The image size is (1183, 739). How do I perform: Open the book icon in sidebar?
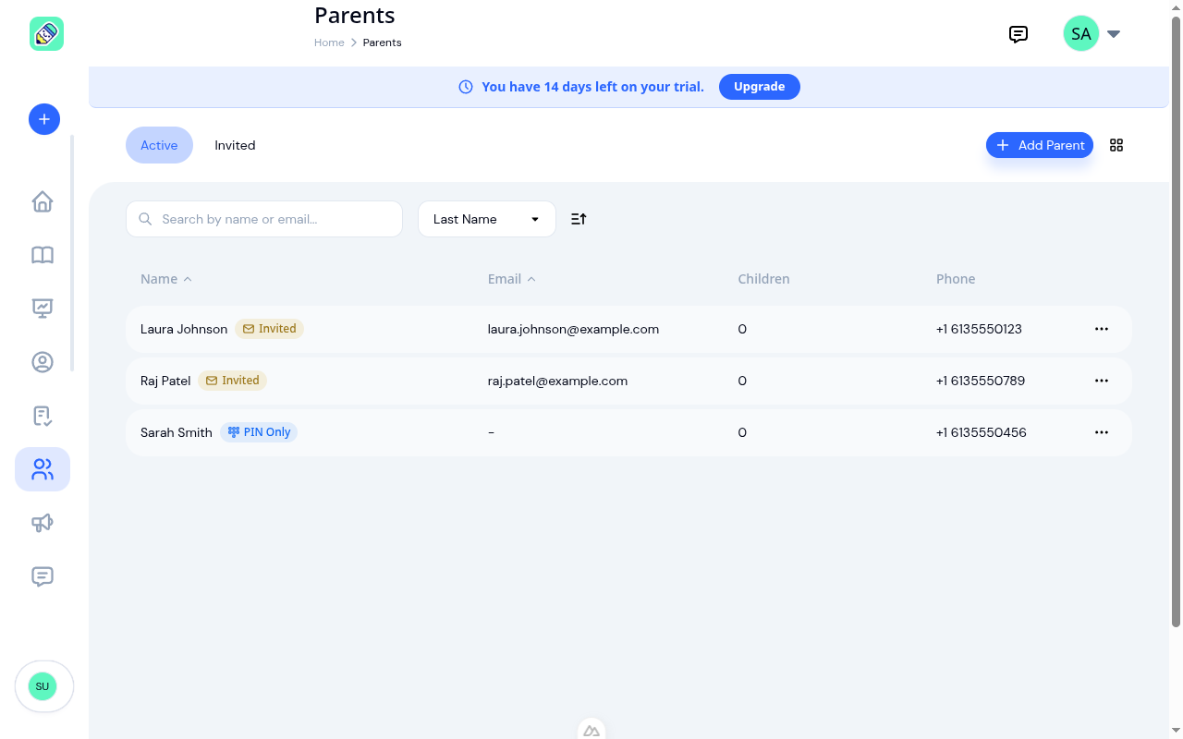[43, 255]
